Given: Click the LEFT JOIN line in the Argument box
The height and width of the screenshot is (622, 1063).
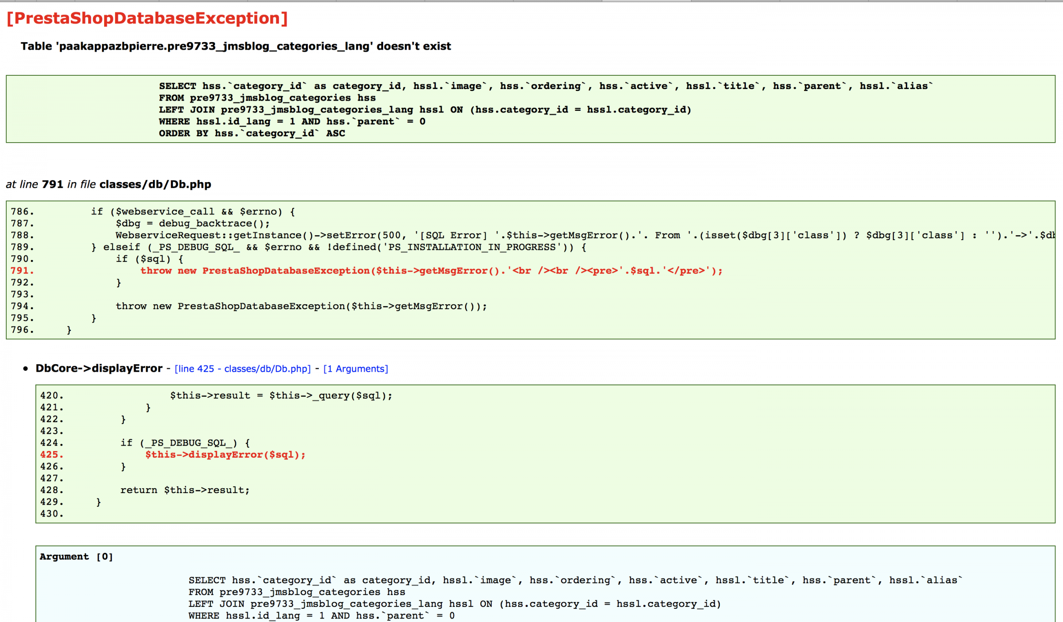Looking at the screenshot, I should pyautogui.click(x=455, y=604).
